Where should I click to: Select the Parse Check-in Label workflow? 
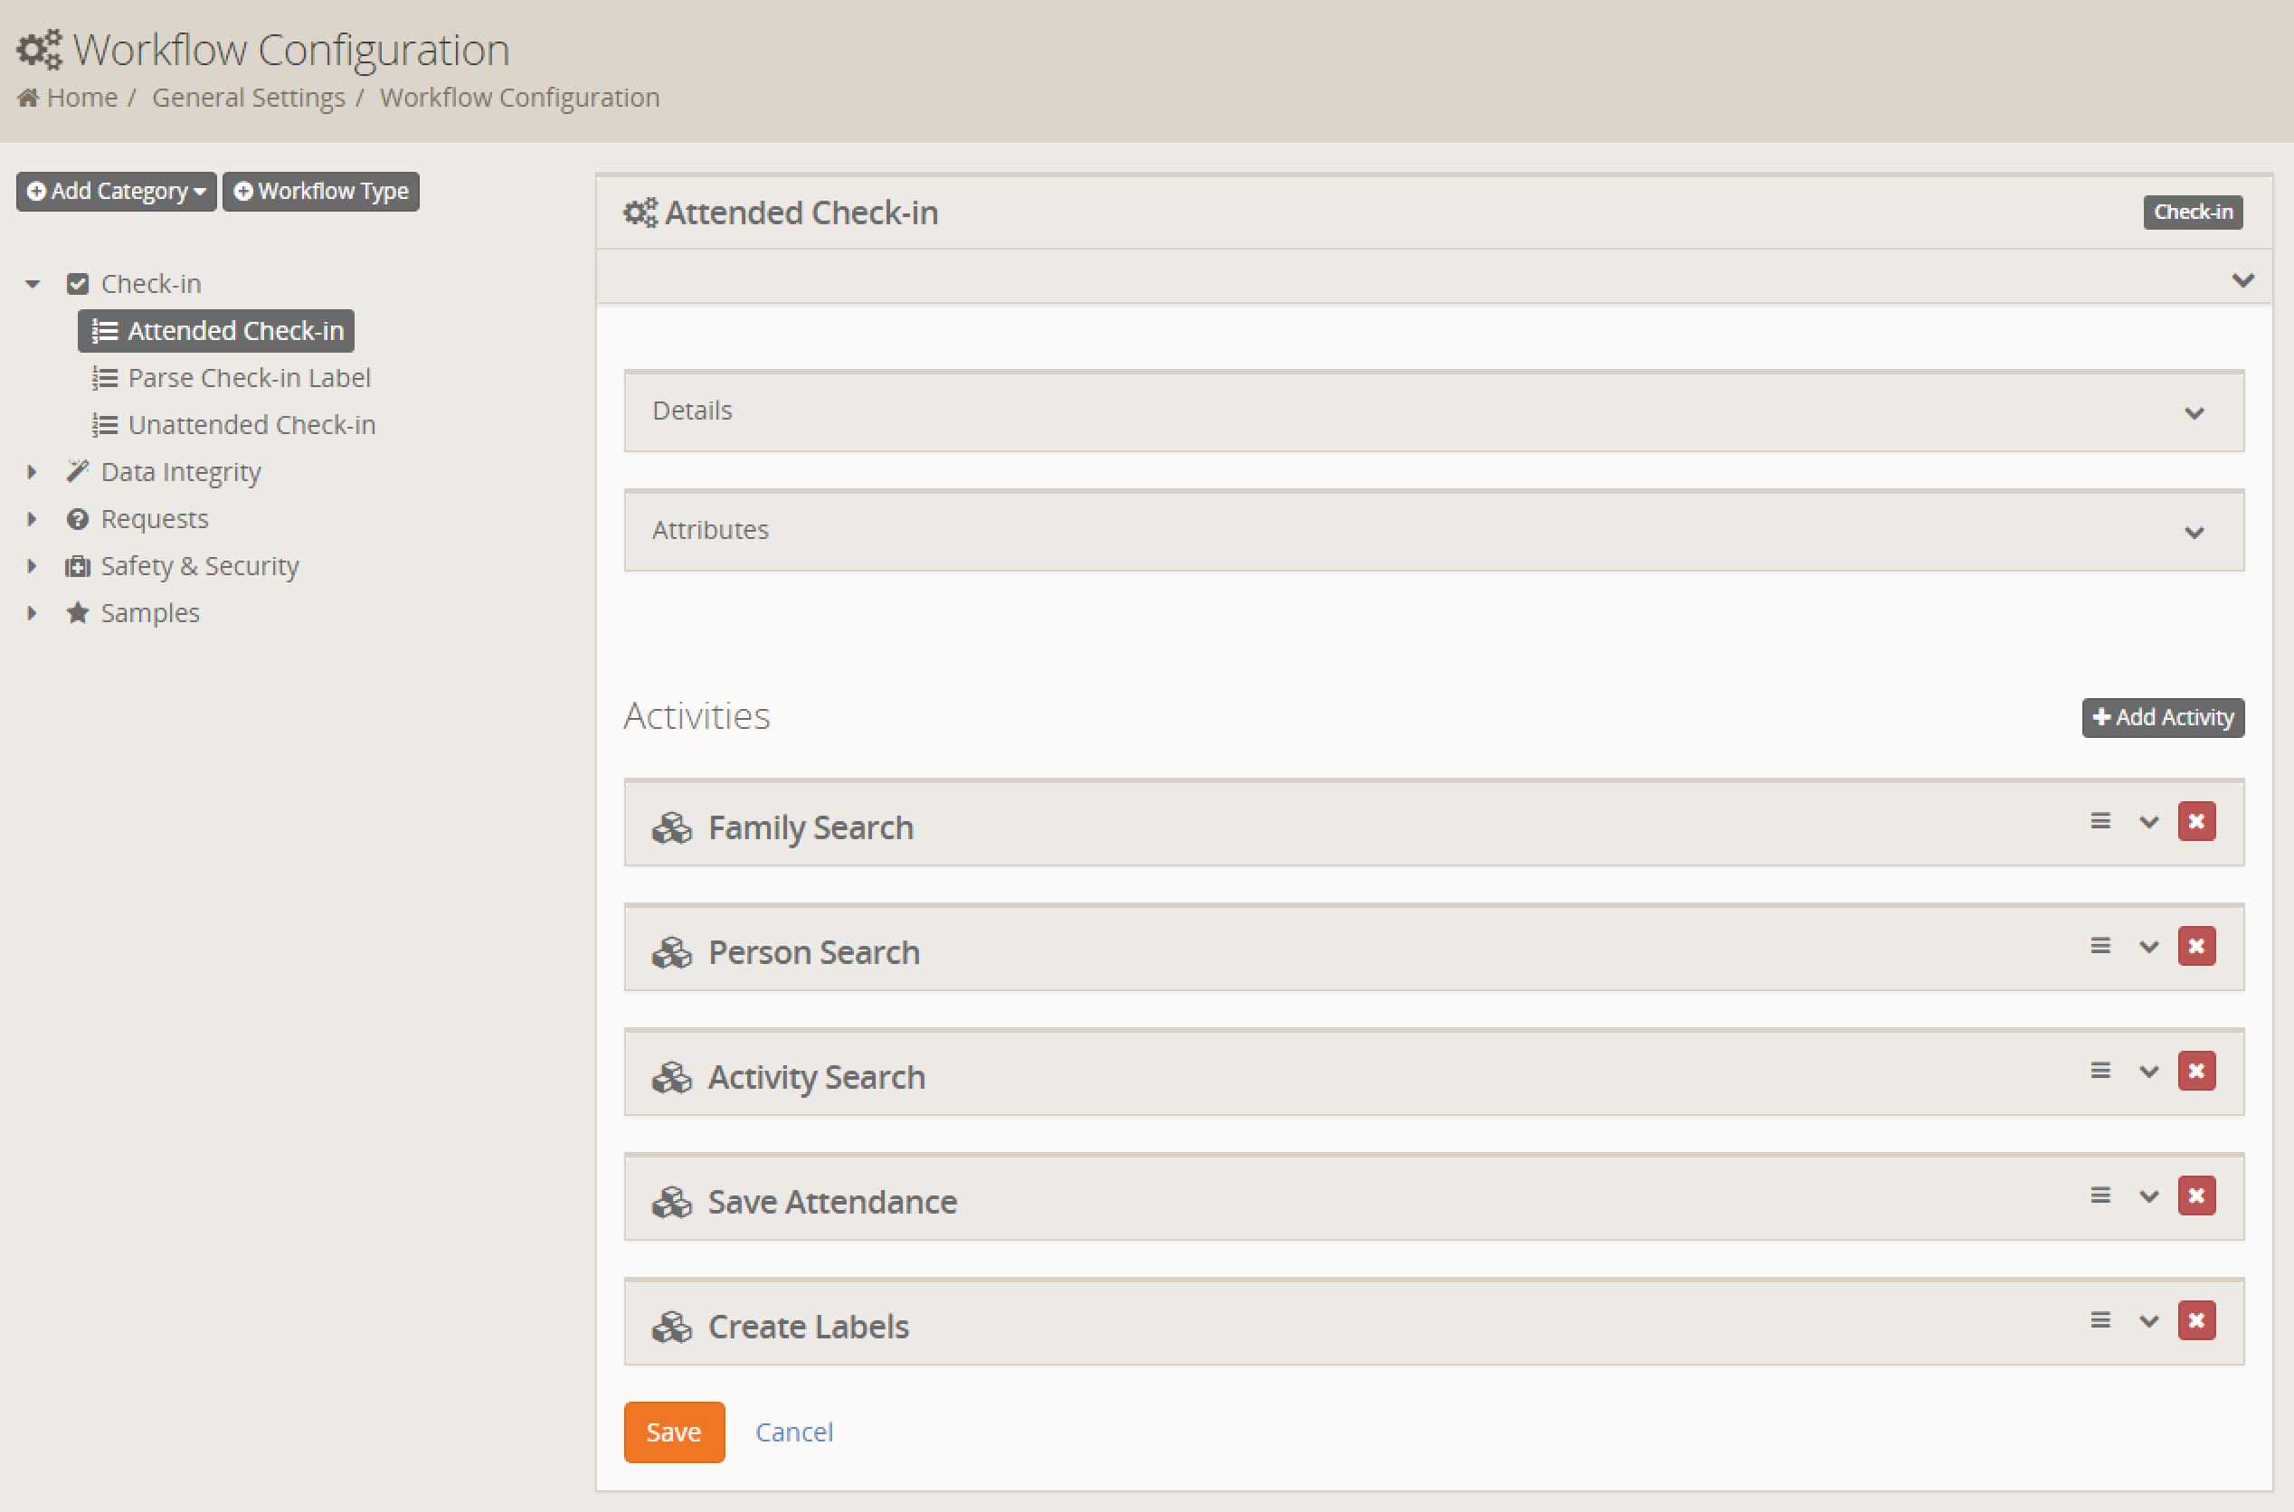point(249,378)
